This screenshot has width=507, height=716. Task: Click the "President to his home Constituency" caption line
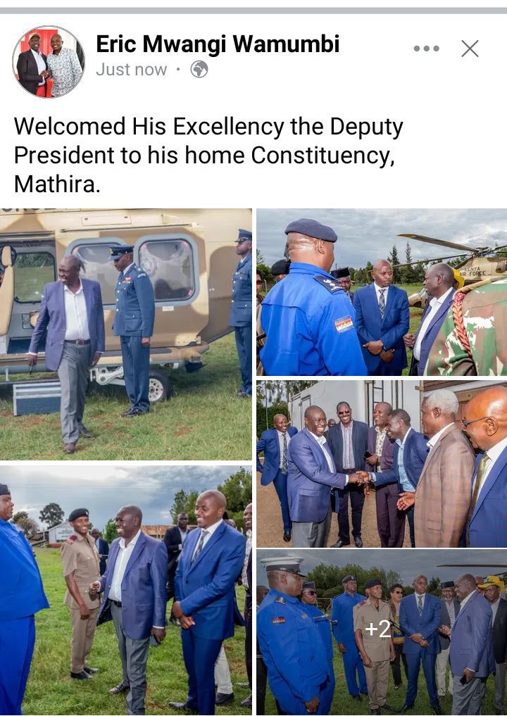(x=204, y=156)
